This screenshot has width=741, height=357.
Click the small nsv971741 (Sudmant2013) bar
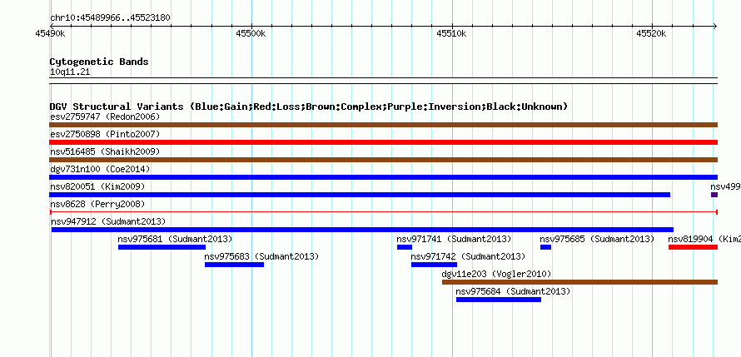[405, 247]
